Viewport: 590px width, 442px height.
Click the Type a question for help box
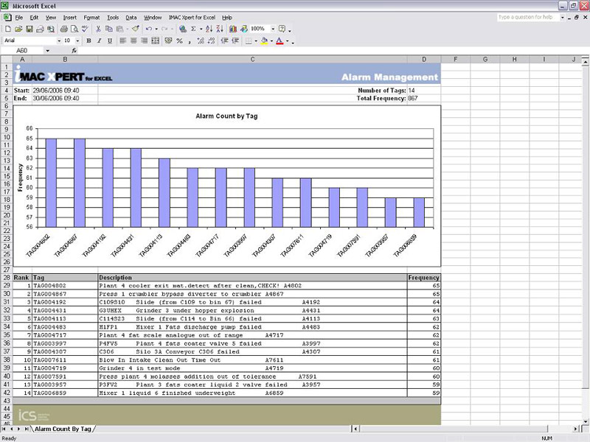point(527,16)
